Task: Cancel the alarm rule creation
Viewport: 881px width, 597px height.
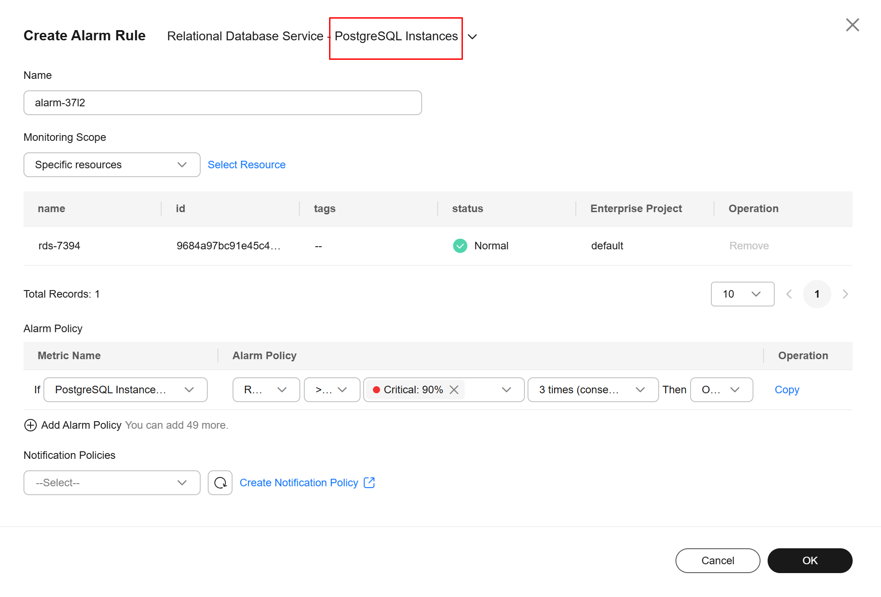Action: [x=718, y=561]
